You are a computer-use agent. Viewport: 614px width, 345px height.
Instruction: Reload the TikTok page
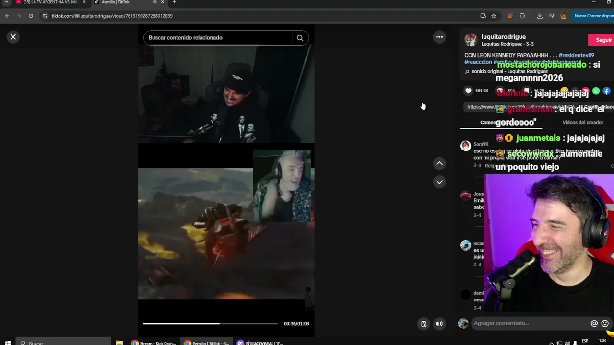click(x=31, y=16)
